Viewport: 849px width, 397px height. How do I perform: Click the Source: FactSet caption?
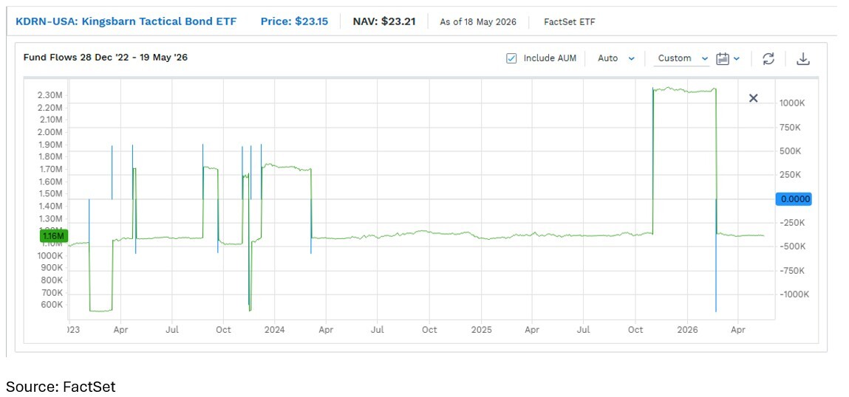click(61, 386)
